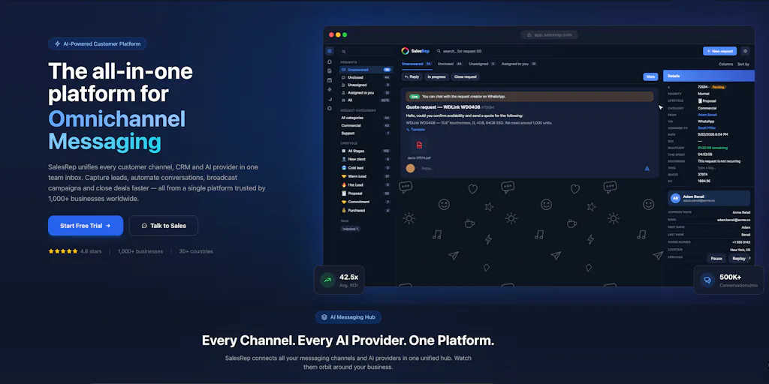Screen dimensions: 769x384
Task: Select the Commitment lifecycle stage
Action: [366, 202]
